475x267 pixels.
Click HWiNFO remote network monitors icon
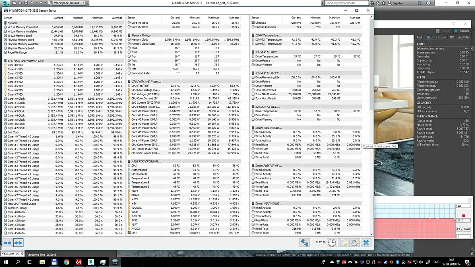click(304, 242)
